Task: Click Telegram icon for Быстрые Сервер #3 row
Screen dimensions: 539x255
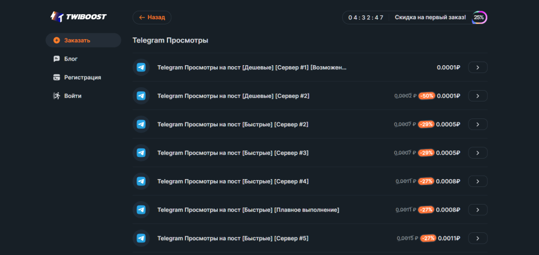Action: 141,153
